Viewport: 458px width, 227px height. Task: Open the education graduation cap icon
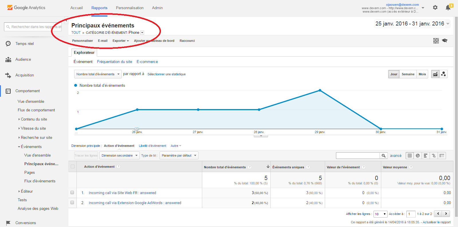(x=445, y=41)
